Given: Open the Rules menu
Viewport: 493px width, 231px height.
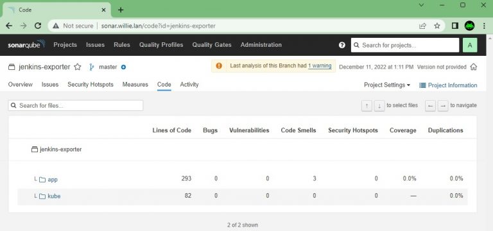Looking at the screenshot, I should tap(122, 45).
